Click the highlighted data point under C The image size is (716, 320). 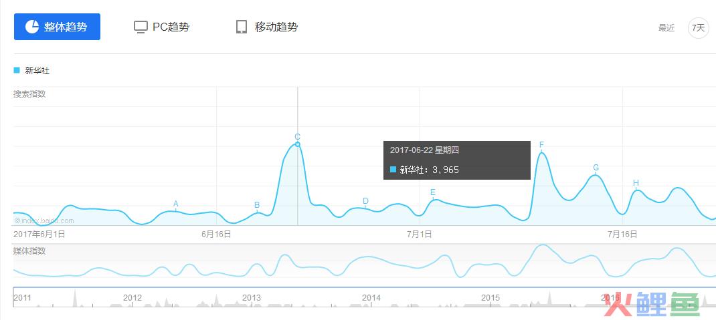click(298, 144)
